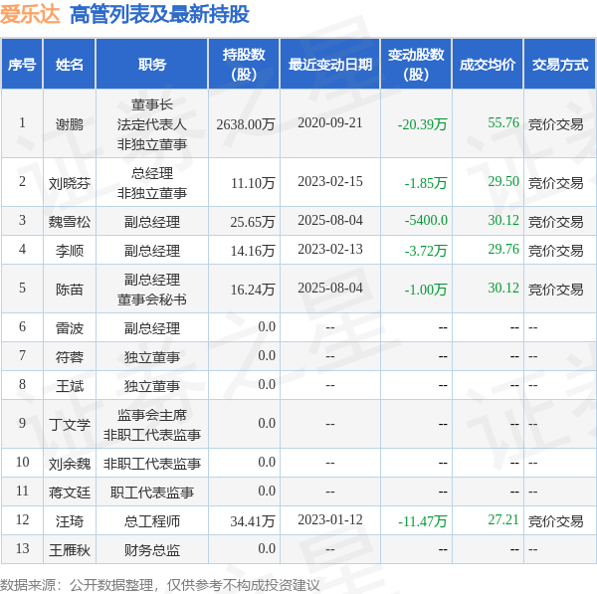Click holding 0.0 in 王雁秋's row

coord(267,548)
